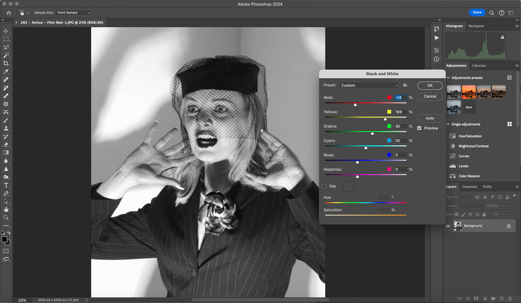521x303 pixels.
Task: Switch to the Channels tab
Action: (x=470, y=187)
